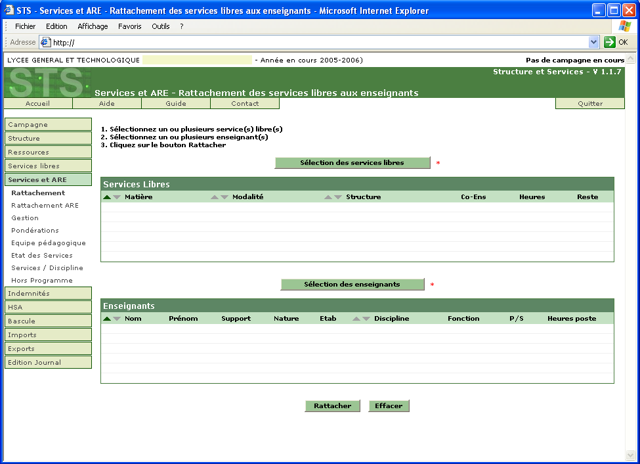
Task: Select Services libres in the sidebar
Action: point(48,166)
